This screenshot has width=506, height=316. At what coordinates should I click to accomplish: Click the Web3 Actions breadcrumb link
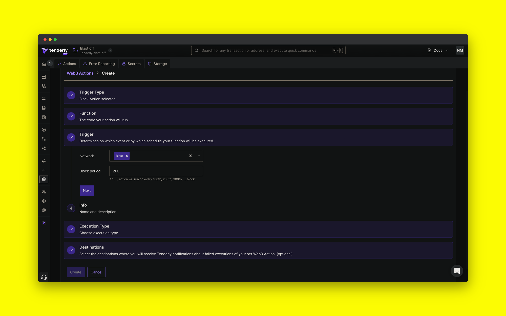pos(80,73)
